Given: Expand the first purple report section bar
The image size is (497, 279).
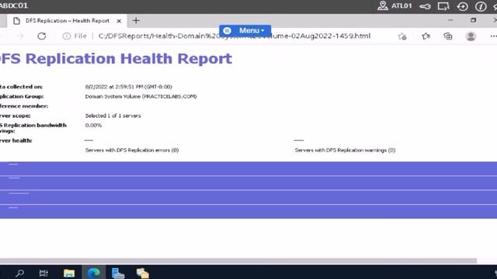Looking at the screenshot, I should tap(248, 169).
